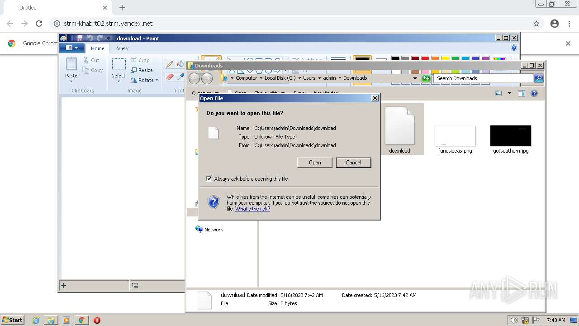Click the Chrome profile avatar
Viewport: 579px width, 326px height.
(x=555, y=24)
